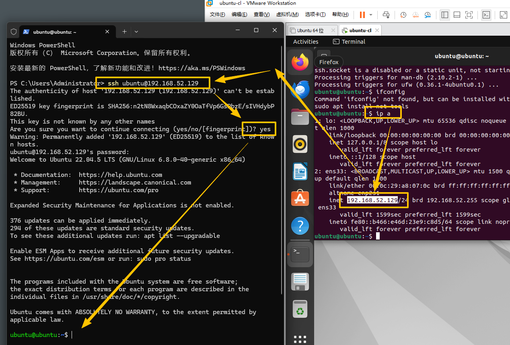This screenshot has height=345, width=510.
Task: Open the snapshot manager wrench icon
Action: click(428, 15)
